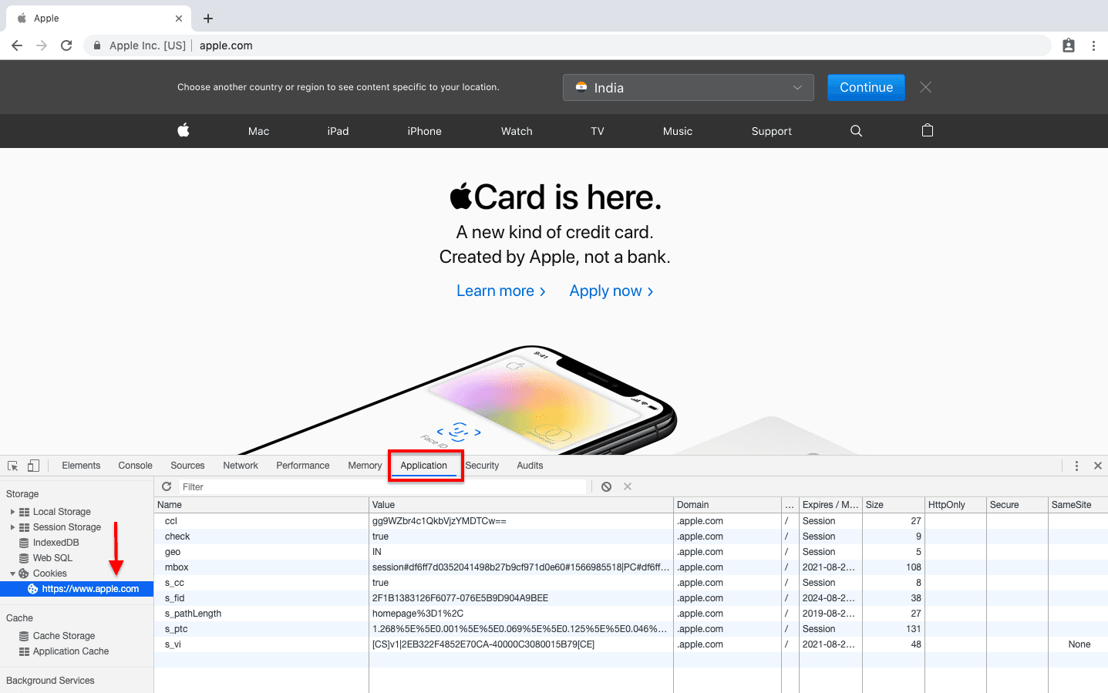Sort cookies by the Size column

point(894,505)
